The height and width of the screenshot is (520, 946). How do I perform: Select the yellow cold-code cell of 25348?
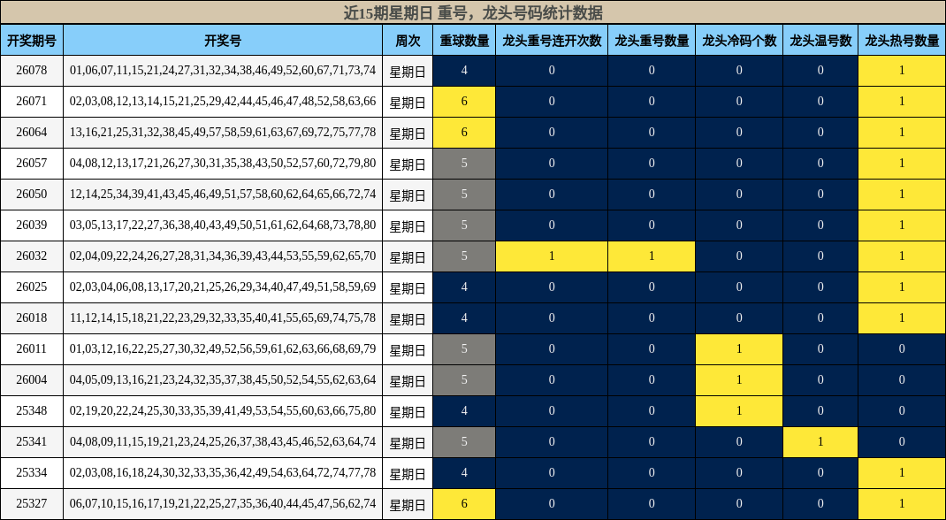741,410
